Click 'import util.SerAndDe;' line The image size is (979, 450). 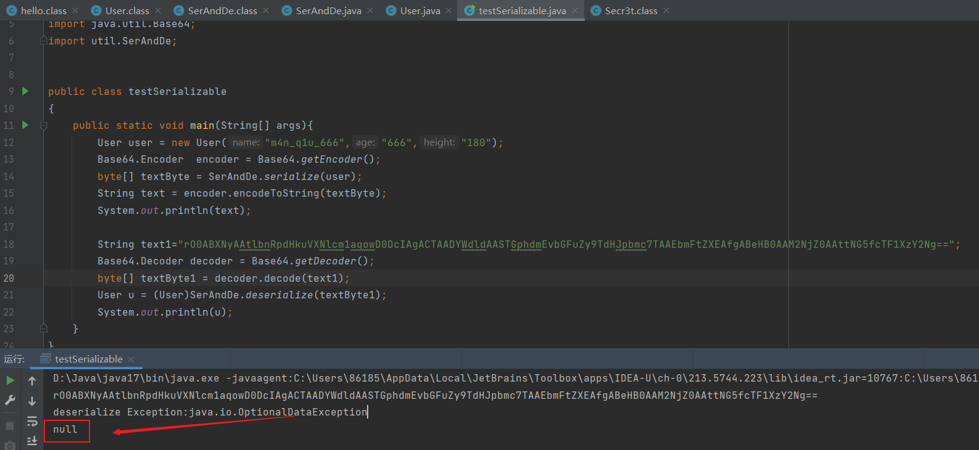coord(112,41)
